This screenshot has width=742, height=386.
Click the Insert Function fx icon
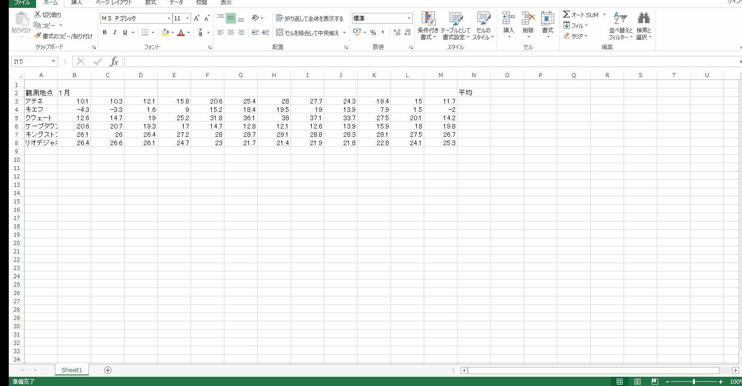pyautogui.click(x=114, y=61)
